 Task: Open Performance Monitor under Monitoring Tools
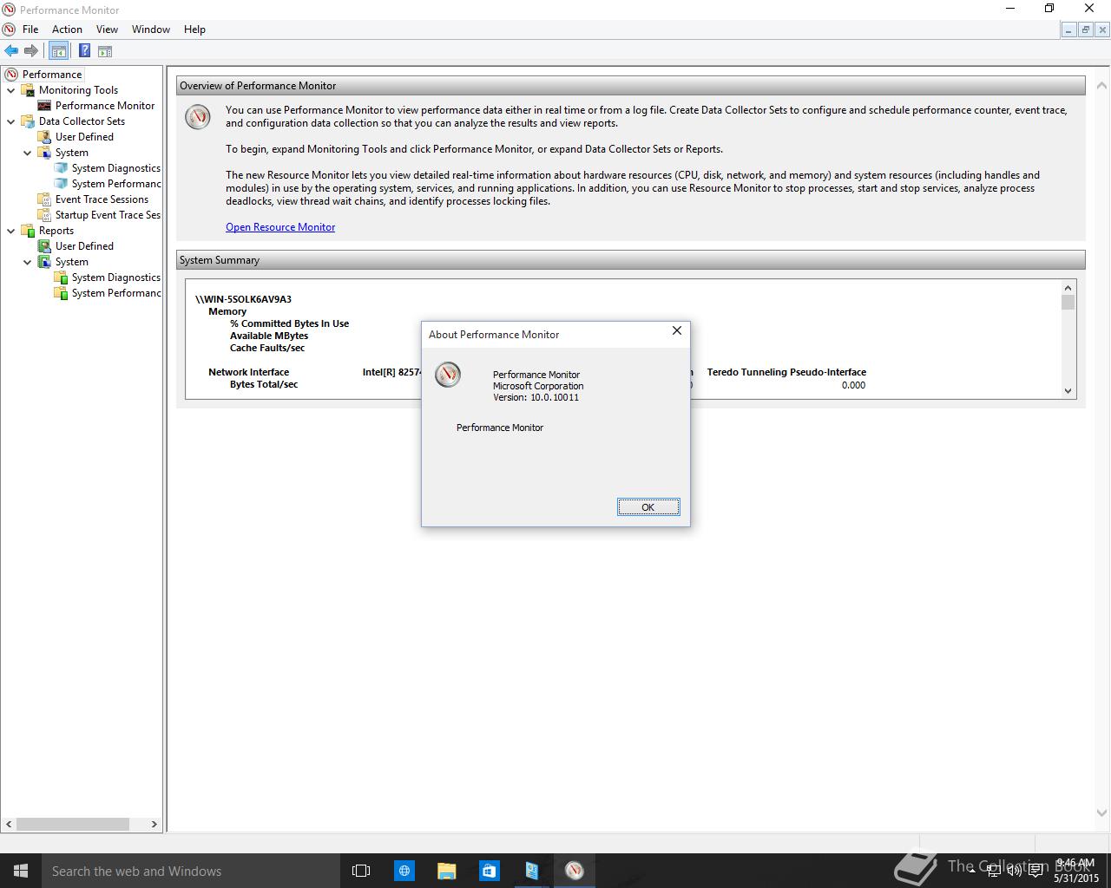(x=105, y=106)
